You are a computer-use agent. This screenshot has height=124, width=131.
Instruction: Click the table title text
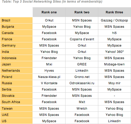(52, 2)
